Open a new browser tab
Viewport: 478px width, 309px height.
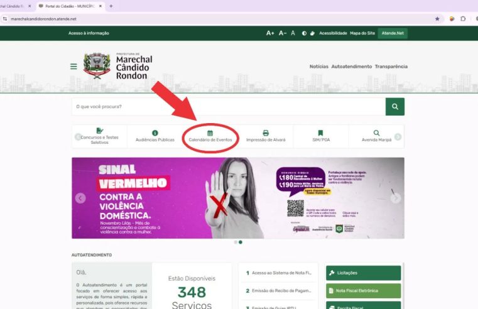(111, 6)
